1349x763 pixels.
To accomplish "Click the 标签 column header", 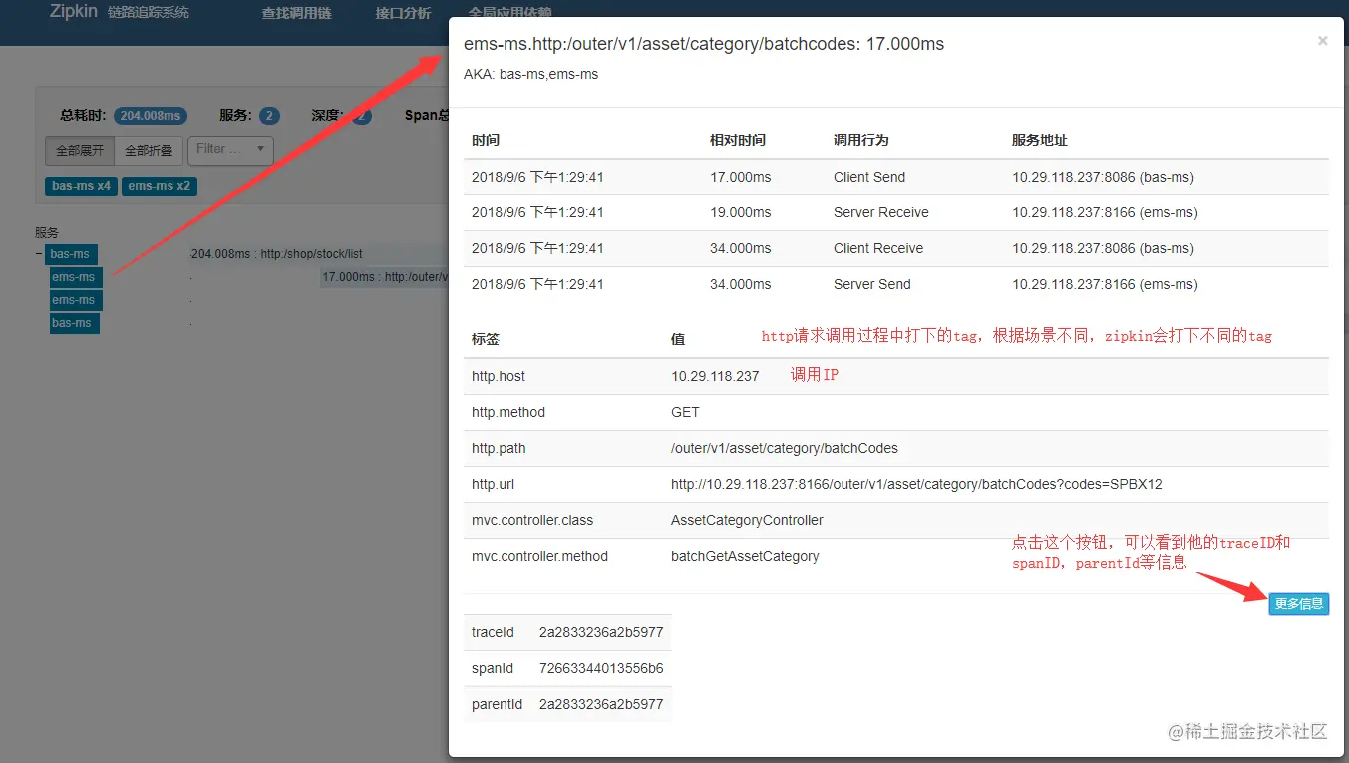I will pos(486,339).
